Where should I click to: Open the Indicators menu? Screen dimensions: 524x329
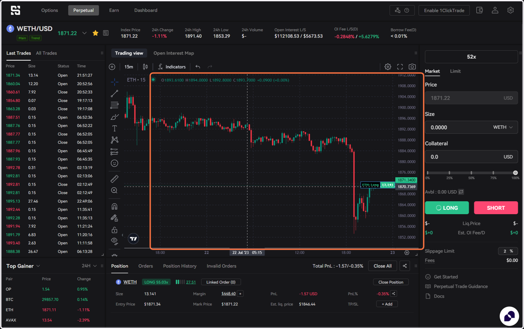172,67
